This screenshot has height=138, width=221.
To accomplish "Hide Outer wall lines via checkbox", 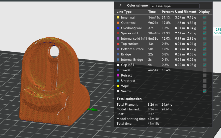I will [x=204, y=23].
